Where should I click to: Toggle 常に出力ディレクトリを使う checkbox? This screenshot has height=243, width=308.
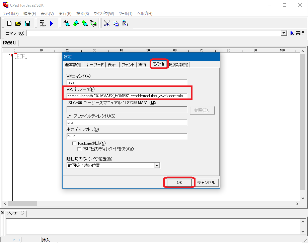click(x=79, y=149)
